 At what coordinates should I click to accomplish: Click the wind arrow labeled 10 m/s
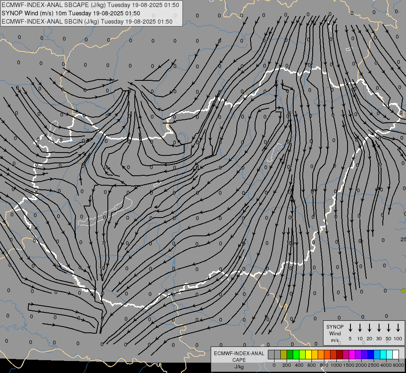(360, 327)
